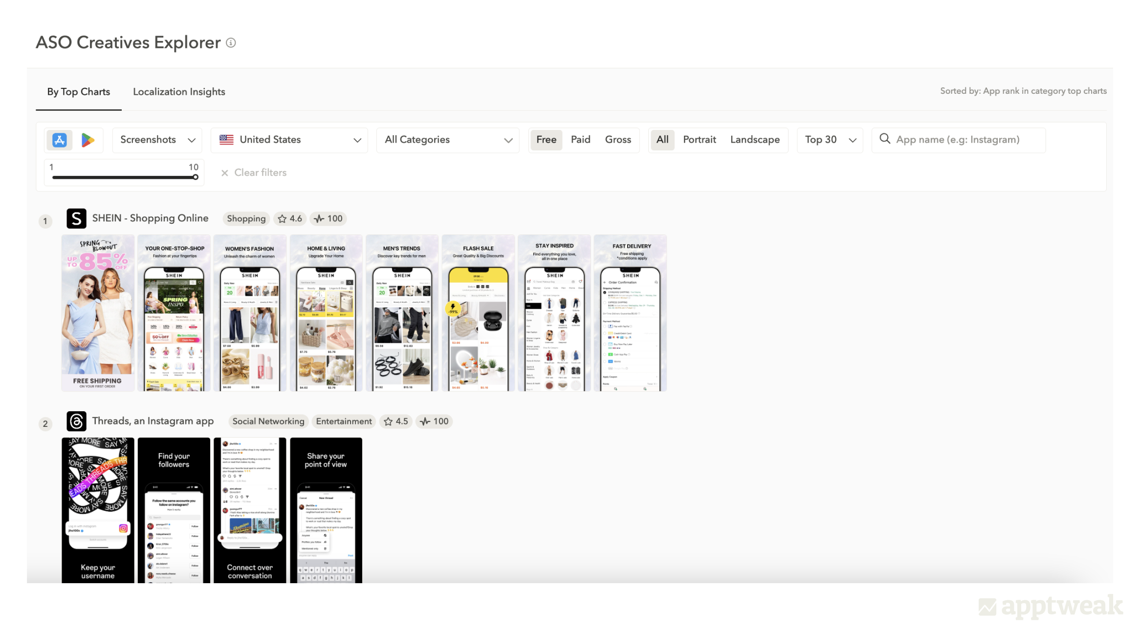Open the United States country dropdown
The image size is (1140, 633).
click(289, 140)
